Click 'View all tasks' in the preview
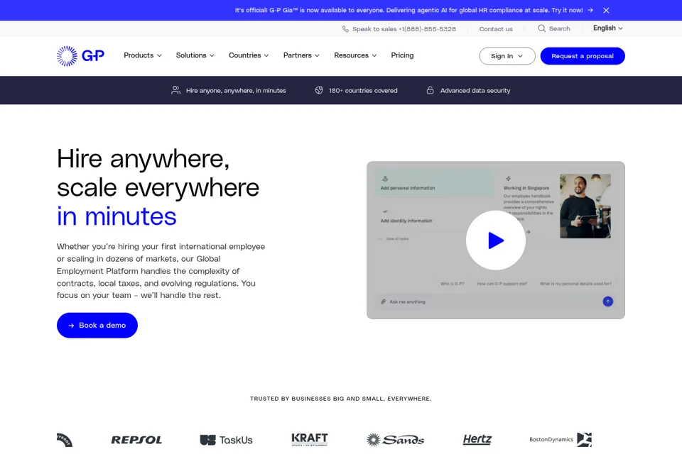 pyautogui.click(x=397, y=239)
